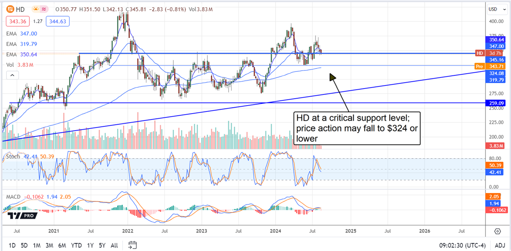The image size is (511, 251).
Task: Select the 3M time range
Action: (49, 245)
